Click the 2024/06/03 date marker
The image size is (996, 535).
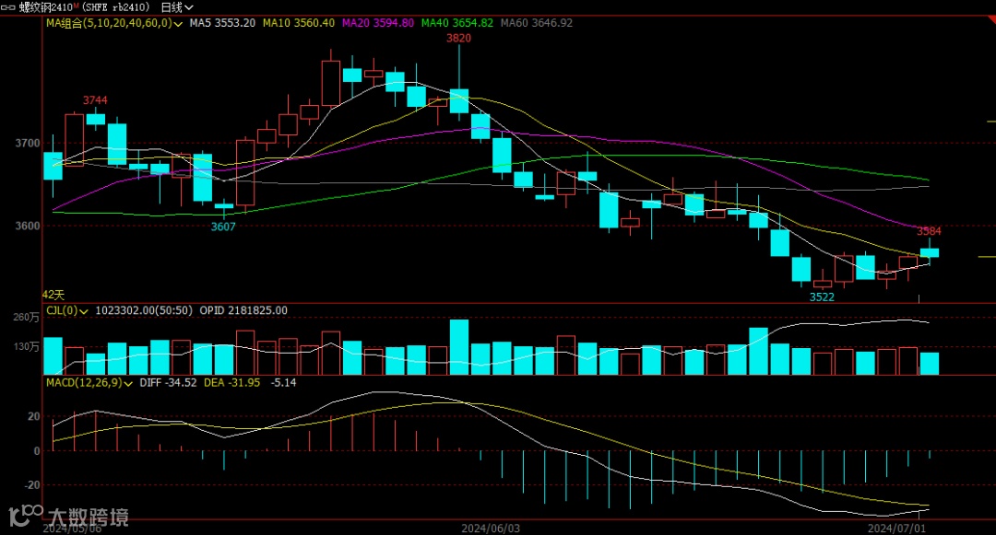pyautogui.click(x=491, y=528)
